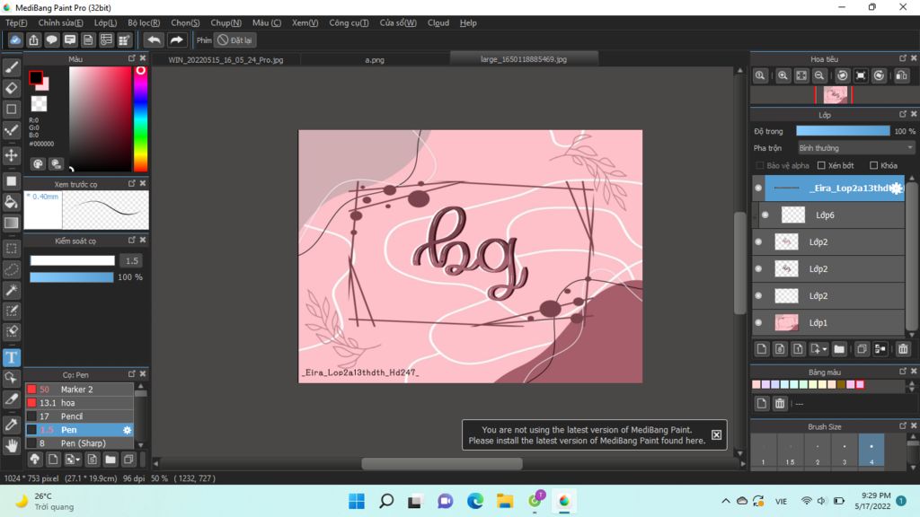Delete layer with the trash icon
Viewport: 920px width, 517px height.
(x=903, y=349)
